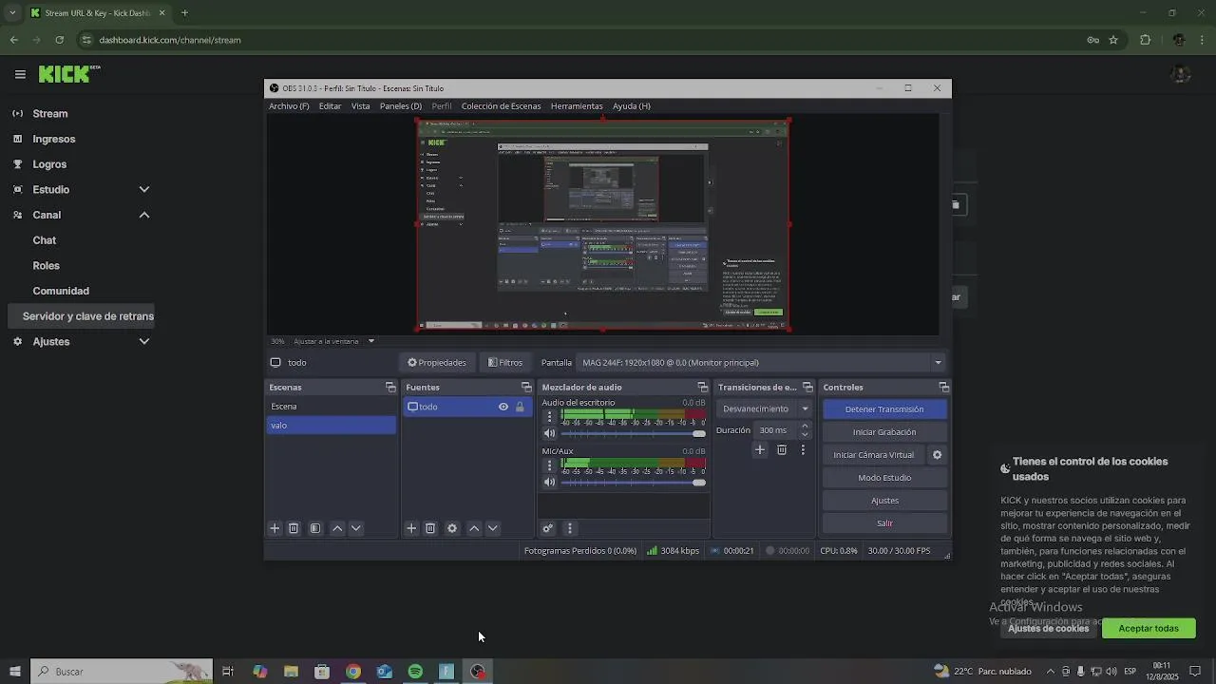Open Spotify from the taskbar
The image size is (1216, 684).
tap(415, 672)
